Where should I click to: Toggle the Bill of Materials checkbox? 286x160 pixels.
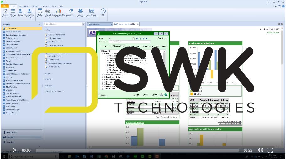point(105,79)
